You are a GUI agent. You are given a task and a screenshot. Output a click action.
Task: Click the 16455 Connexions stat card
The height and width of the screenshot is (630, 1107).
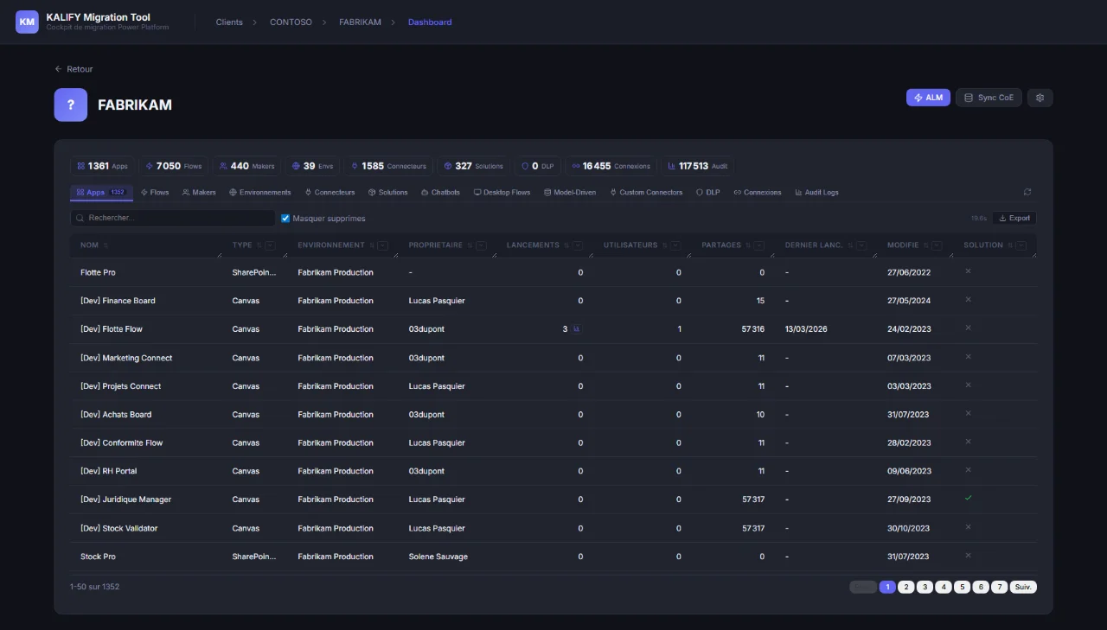(611, 166)
